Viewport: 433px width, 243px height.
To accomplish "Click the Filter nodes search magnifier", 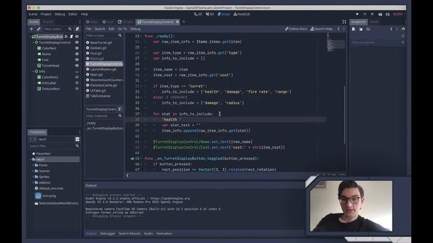I will click(x=70, y=29).
